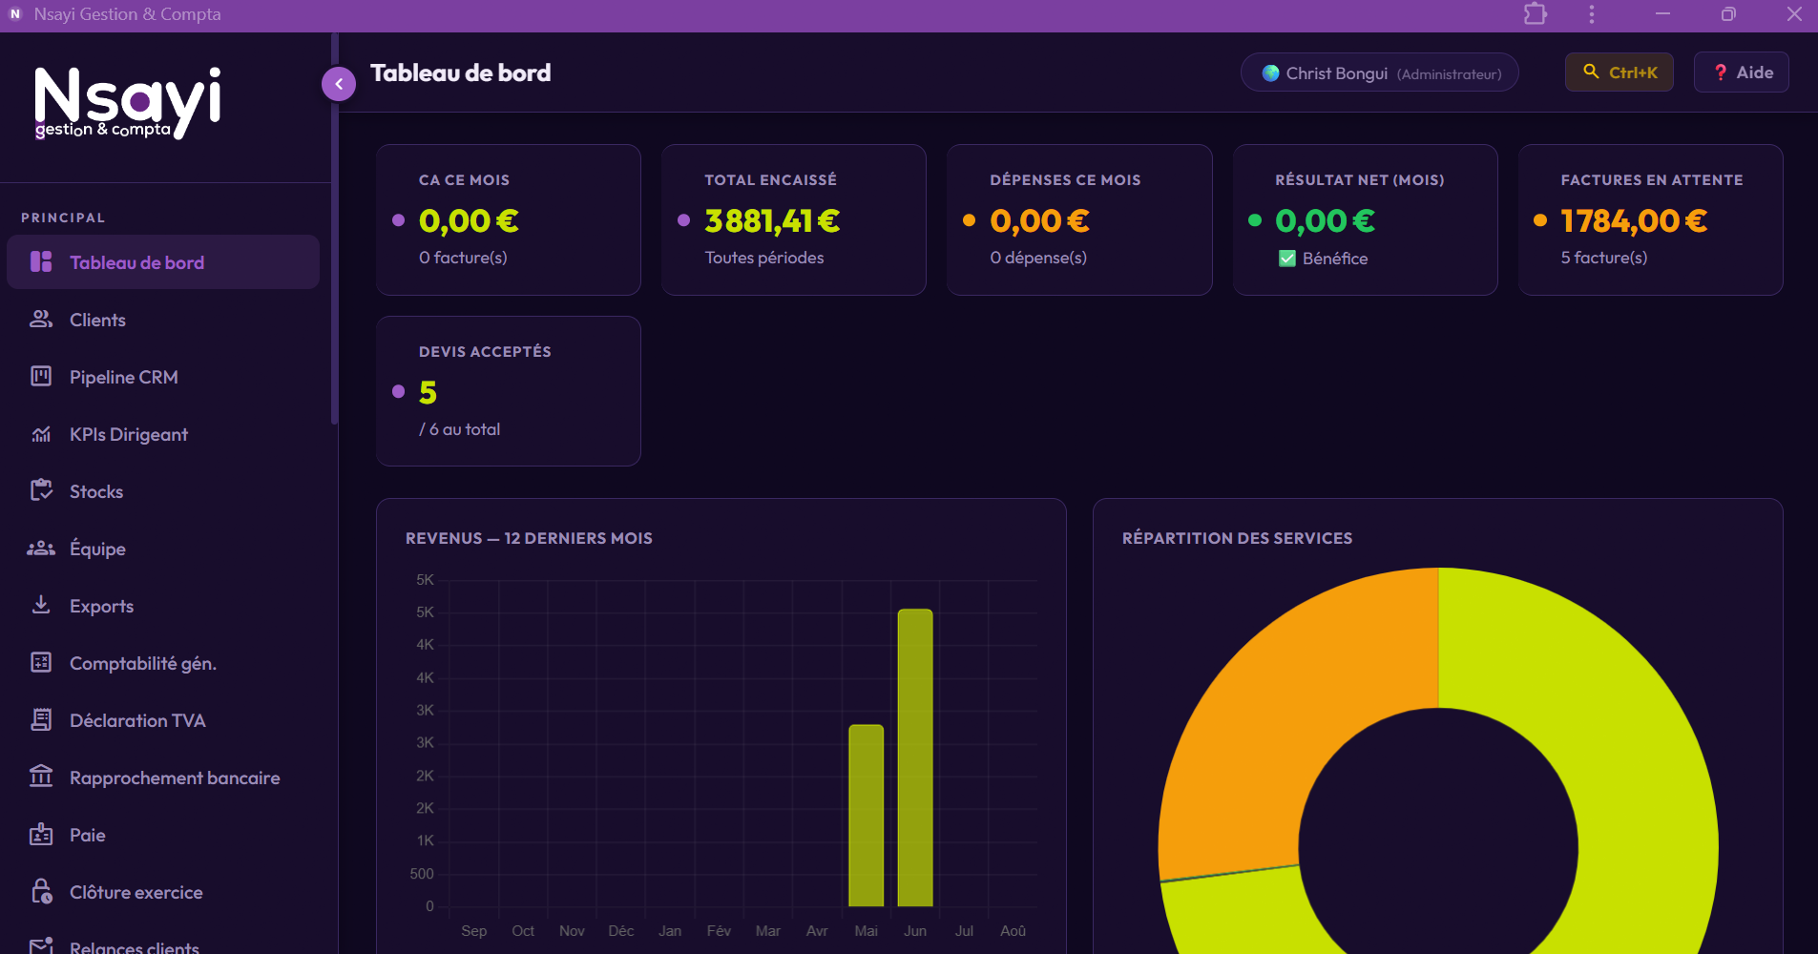Screen dimensions: 1818x954
Task: Open the Tableau de bord menu item
Action: pyautogui.click(x=163, y=262)
